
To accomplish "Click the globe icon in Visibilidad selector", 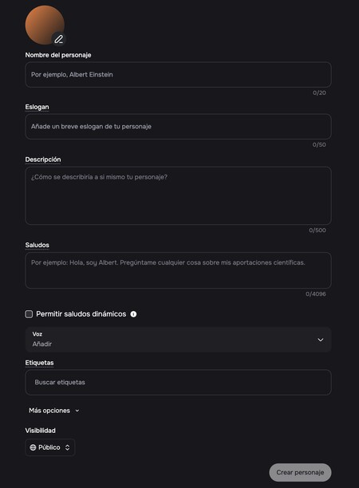I will coord(33,447).
